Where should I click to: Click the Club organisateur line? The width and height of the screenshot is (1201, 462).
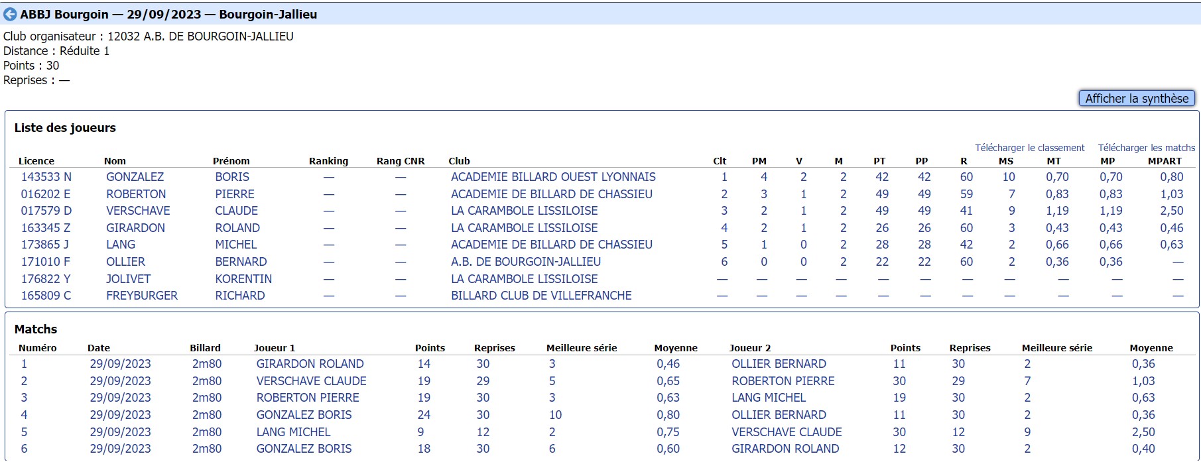coord(149,36)
